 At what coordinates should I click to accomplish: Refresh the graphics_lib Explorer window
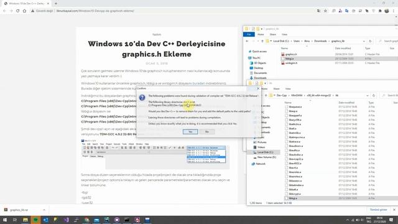point(370,41)
